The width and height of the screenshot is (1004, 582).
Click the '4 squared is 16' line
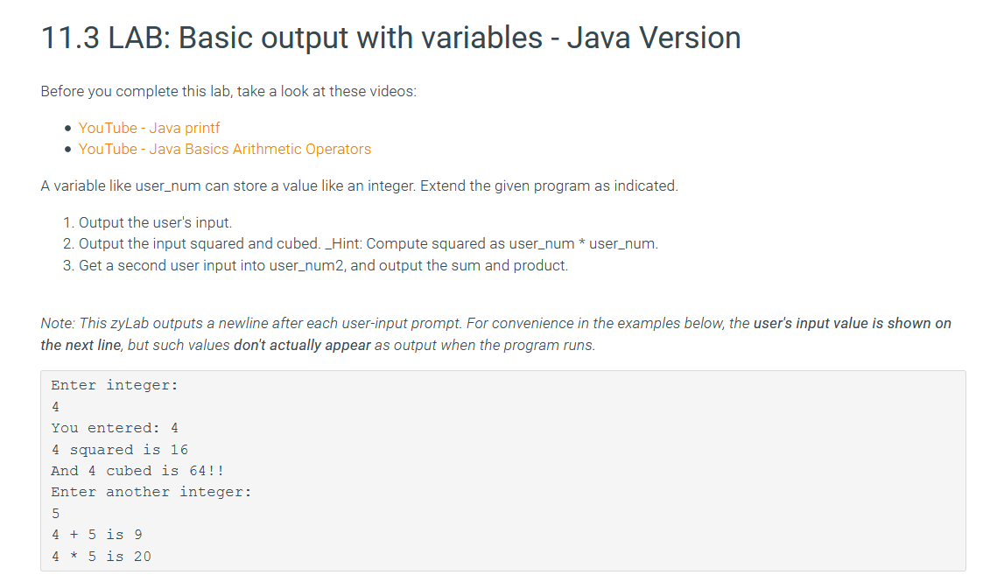pos(120,450)
